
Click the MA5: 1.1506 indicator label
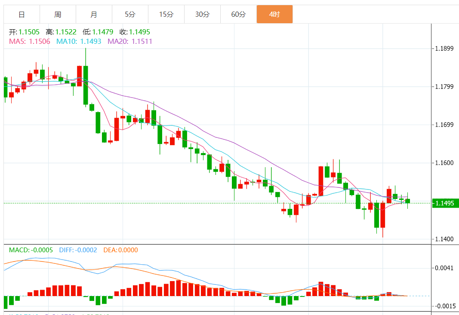tap(30, 41)
